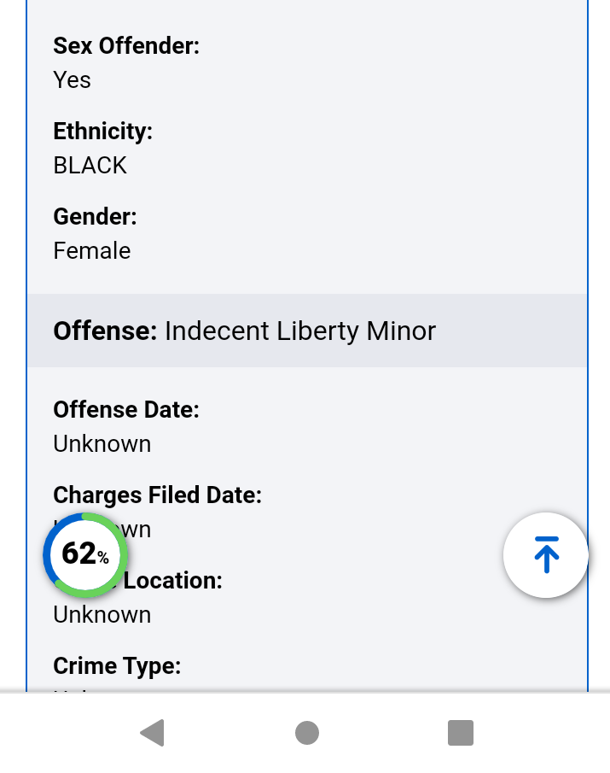Tap Unknown below the Location field
Screen dimensions: 610x773
coord(102,614)
